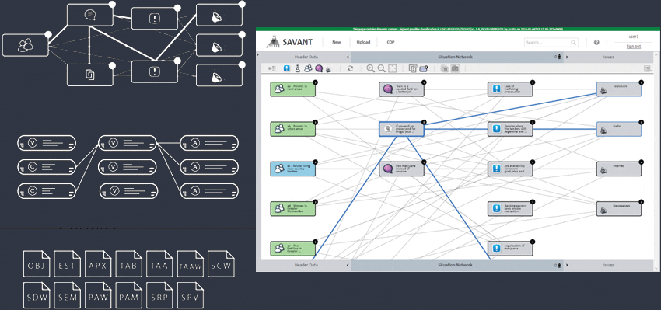Click the grayed paste toolbar icon
Screen dimensions: 661x310
coord(444,68)
